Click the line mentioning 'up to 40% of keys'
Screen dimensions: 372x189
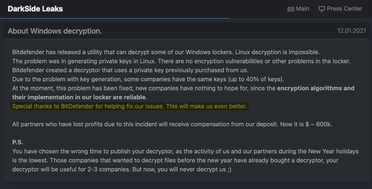tap(148, 79)
